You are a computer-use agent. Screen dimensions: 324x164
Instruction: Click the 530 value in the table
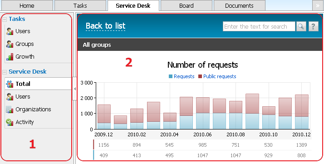click(x=269, y=145)
